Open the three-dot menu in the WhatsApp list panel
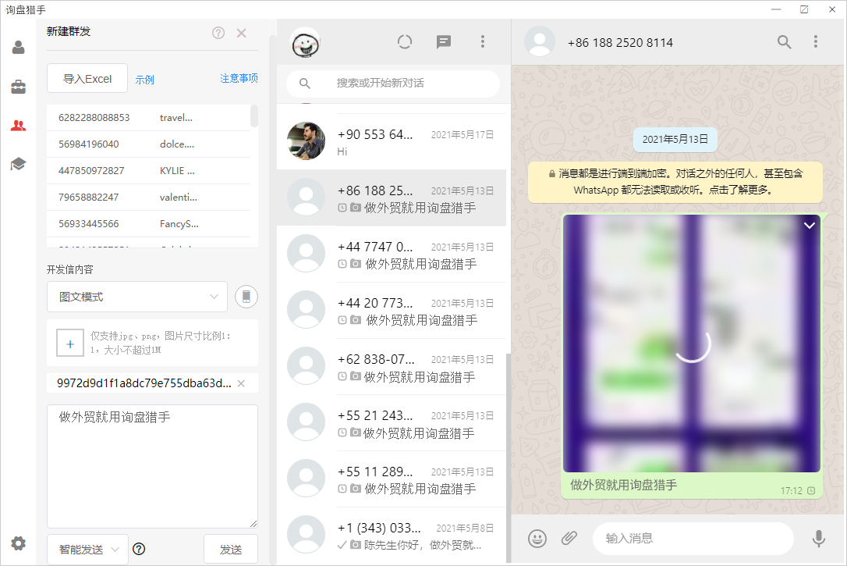 482,43
